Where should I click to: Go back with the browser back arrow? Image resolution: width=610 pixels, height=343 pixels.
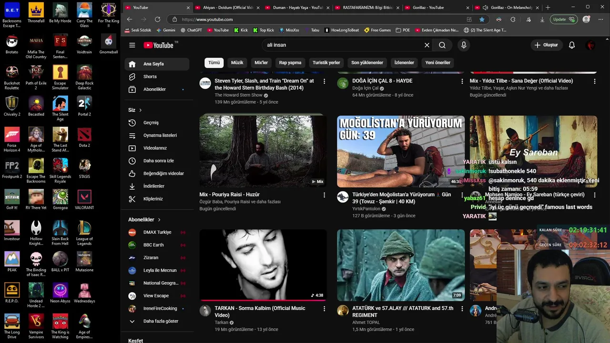pos(130,19)
